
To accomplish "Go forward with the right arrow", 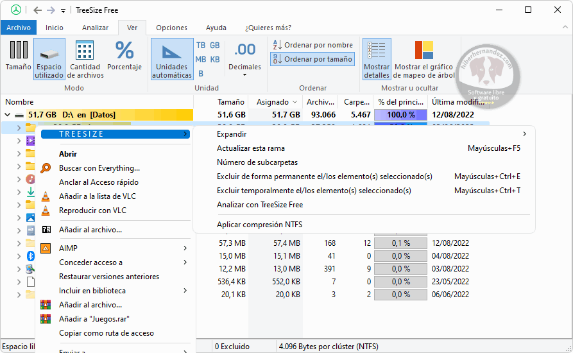I will 51,10.
